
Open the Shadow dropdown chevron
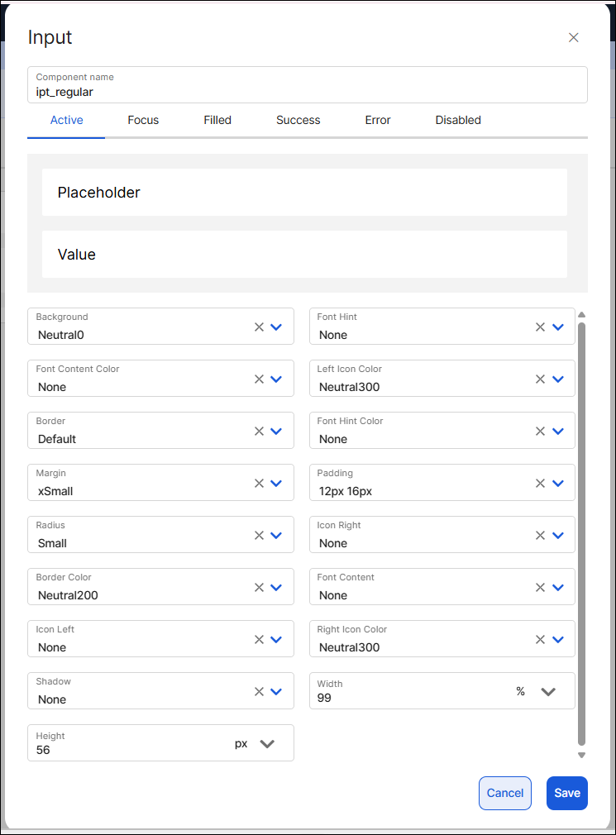coord(276,691)
